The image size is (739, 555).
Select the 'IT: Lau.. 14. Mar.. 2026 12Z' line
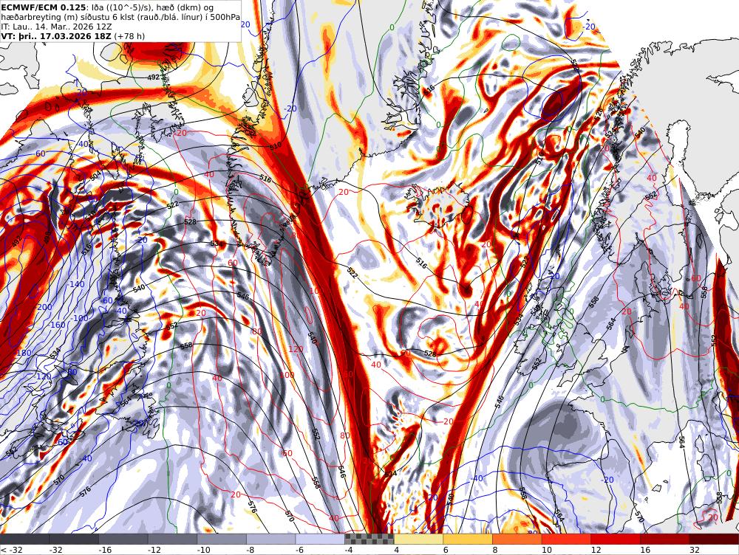coord(57,27)
